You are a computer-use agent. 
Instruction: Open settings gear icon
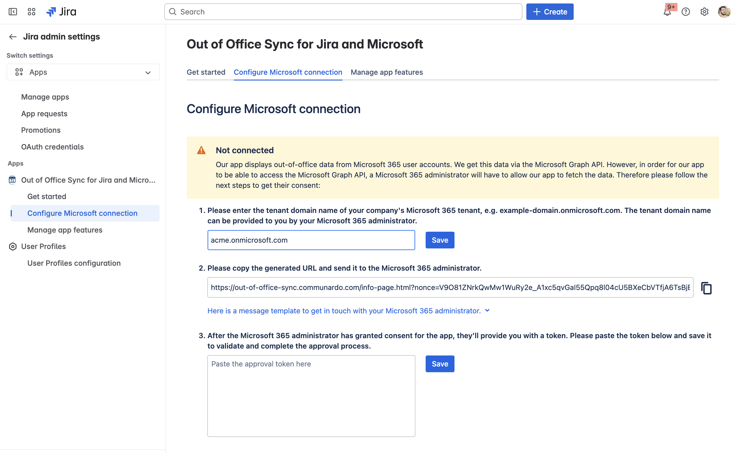704,12
